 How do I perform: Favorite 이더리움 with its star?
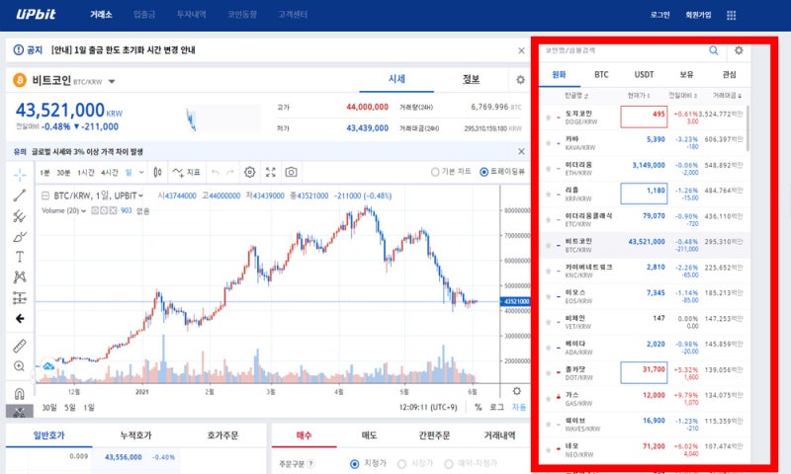(x=549, y=169)
